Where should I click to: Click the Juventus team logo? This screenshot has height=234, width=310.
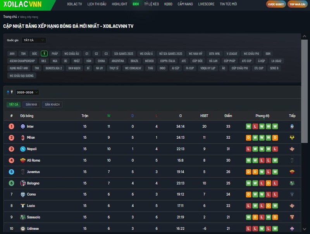click(x=22, y=172)
